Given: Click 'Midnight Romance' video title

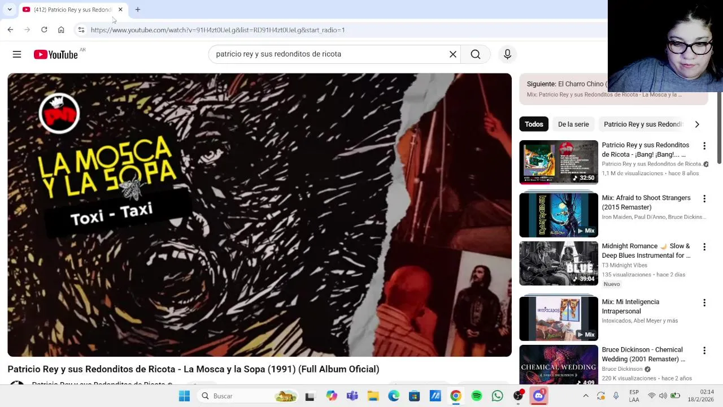Looking at the screenshot, I should click(646, 250).
